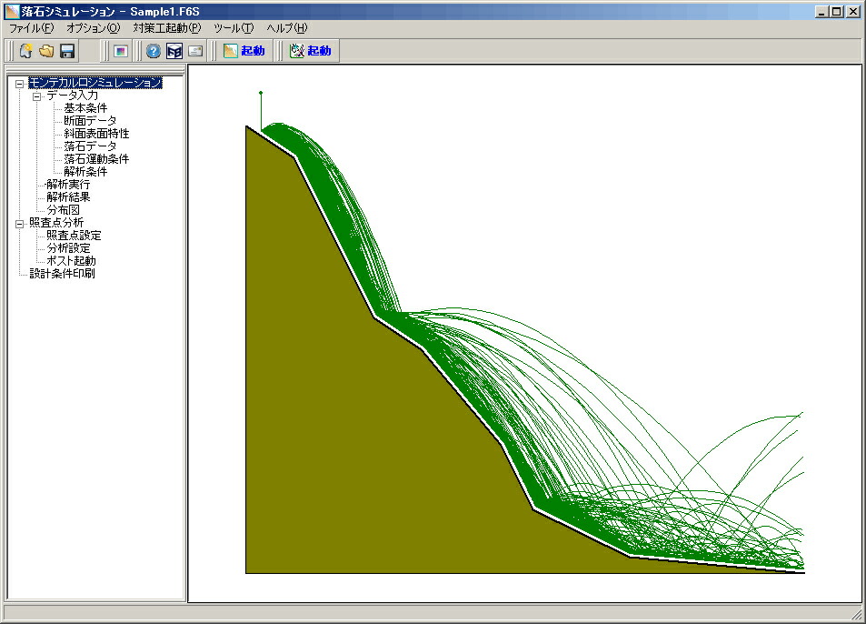Open 解析結果 in the tree

68,196
